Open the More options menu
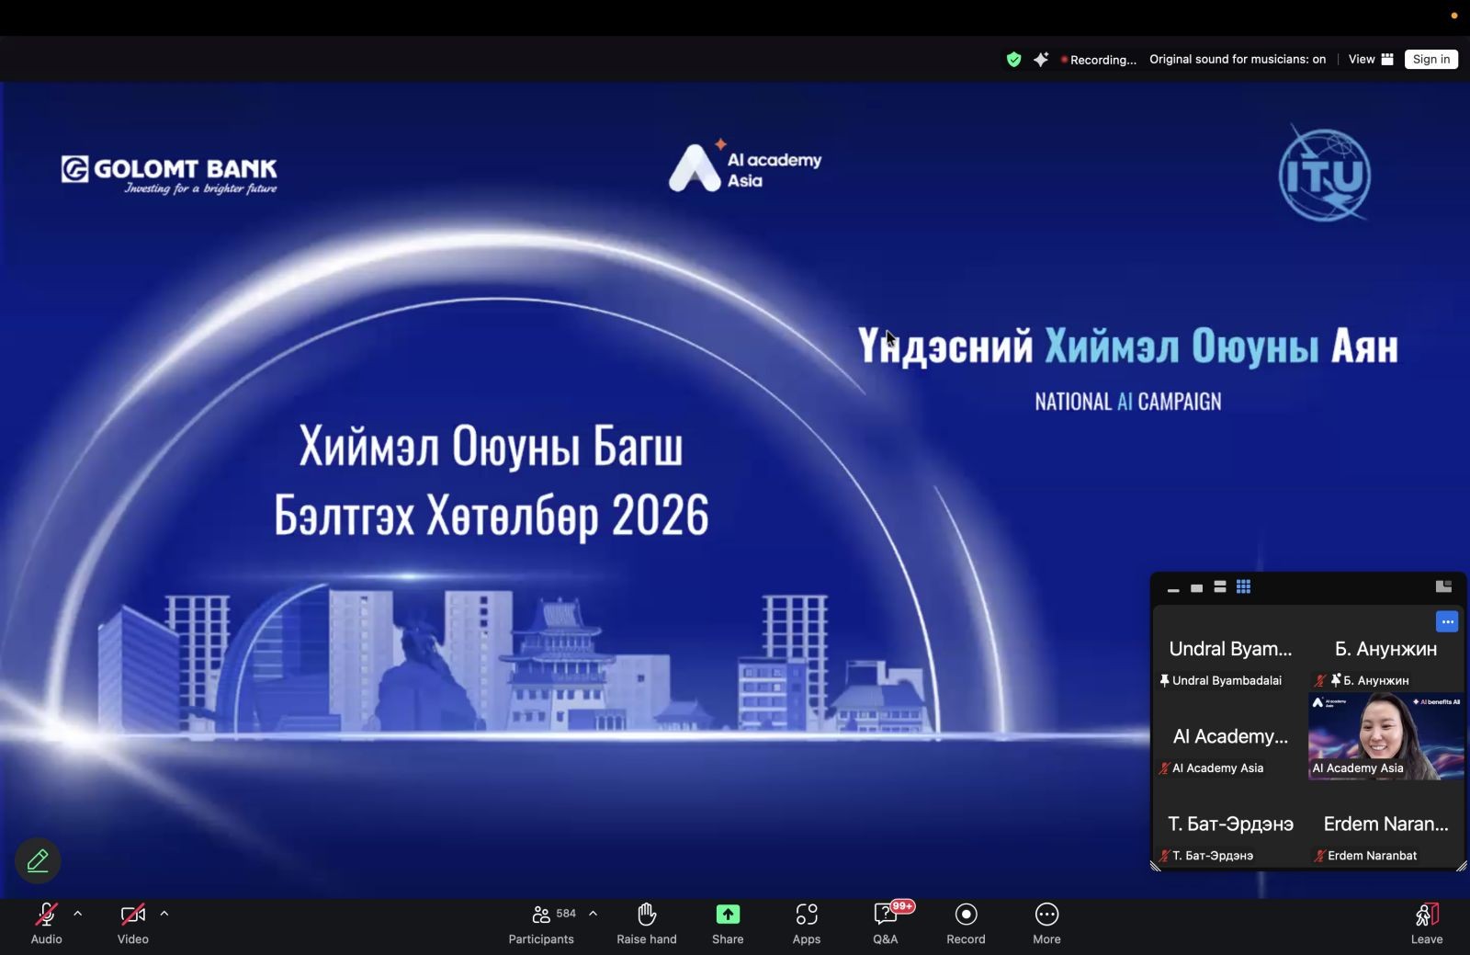The width and height of the screenshot is (1470, 955). pyautogui.click(x=1046, y=915)
